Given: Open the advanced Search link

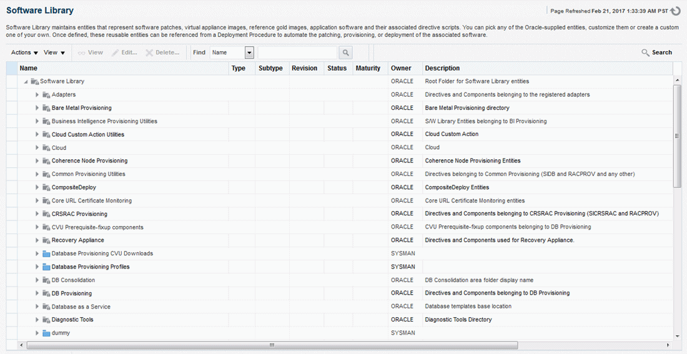Looking at the screenshot, I should coord(657,52).
